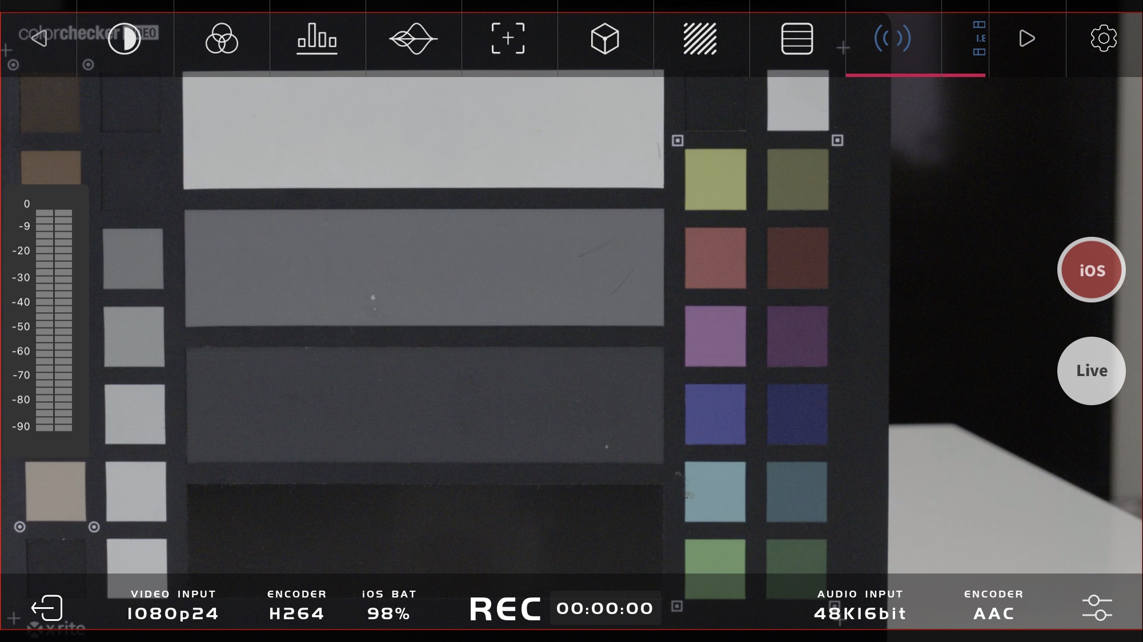
Task: Toggle the zebra stripes overlay
Action: coord(700,39)
